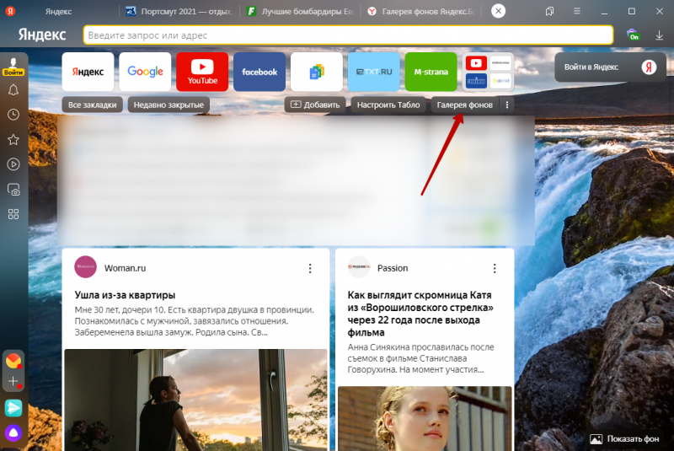Image resolution: width=674 pixels, height=451 pixels.
Task: Open the Yandex tile on the Tableau
Action: [88, 72]
